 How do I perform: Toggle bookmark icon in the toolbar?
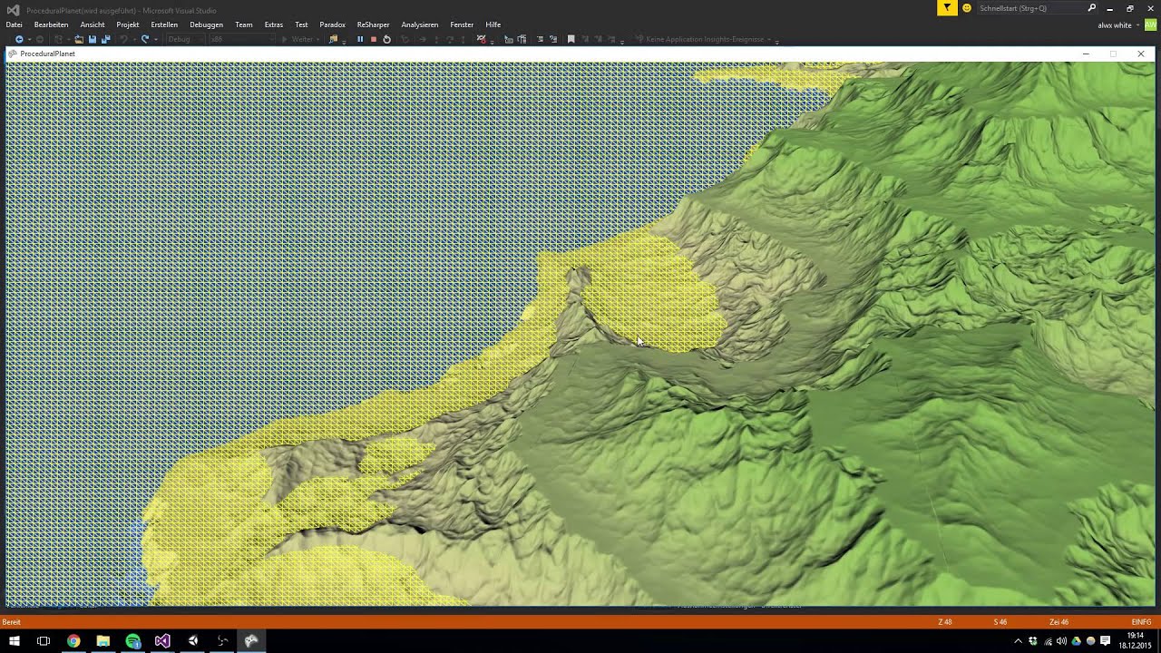[571, 39]
